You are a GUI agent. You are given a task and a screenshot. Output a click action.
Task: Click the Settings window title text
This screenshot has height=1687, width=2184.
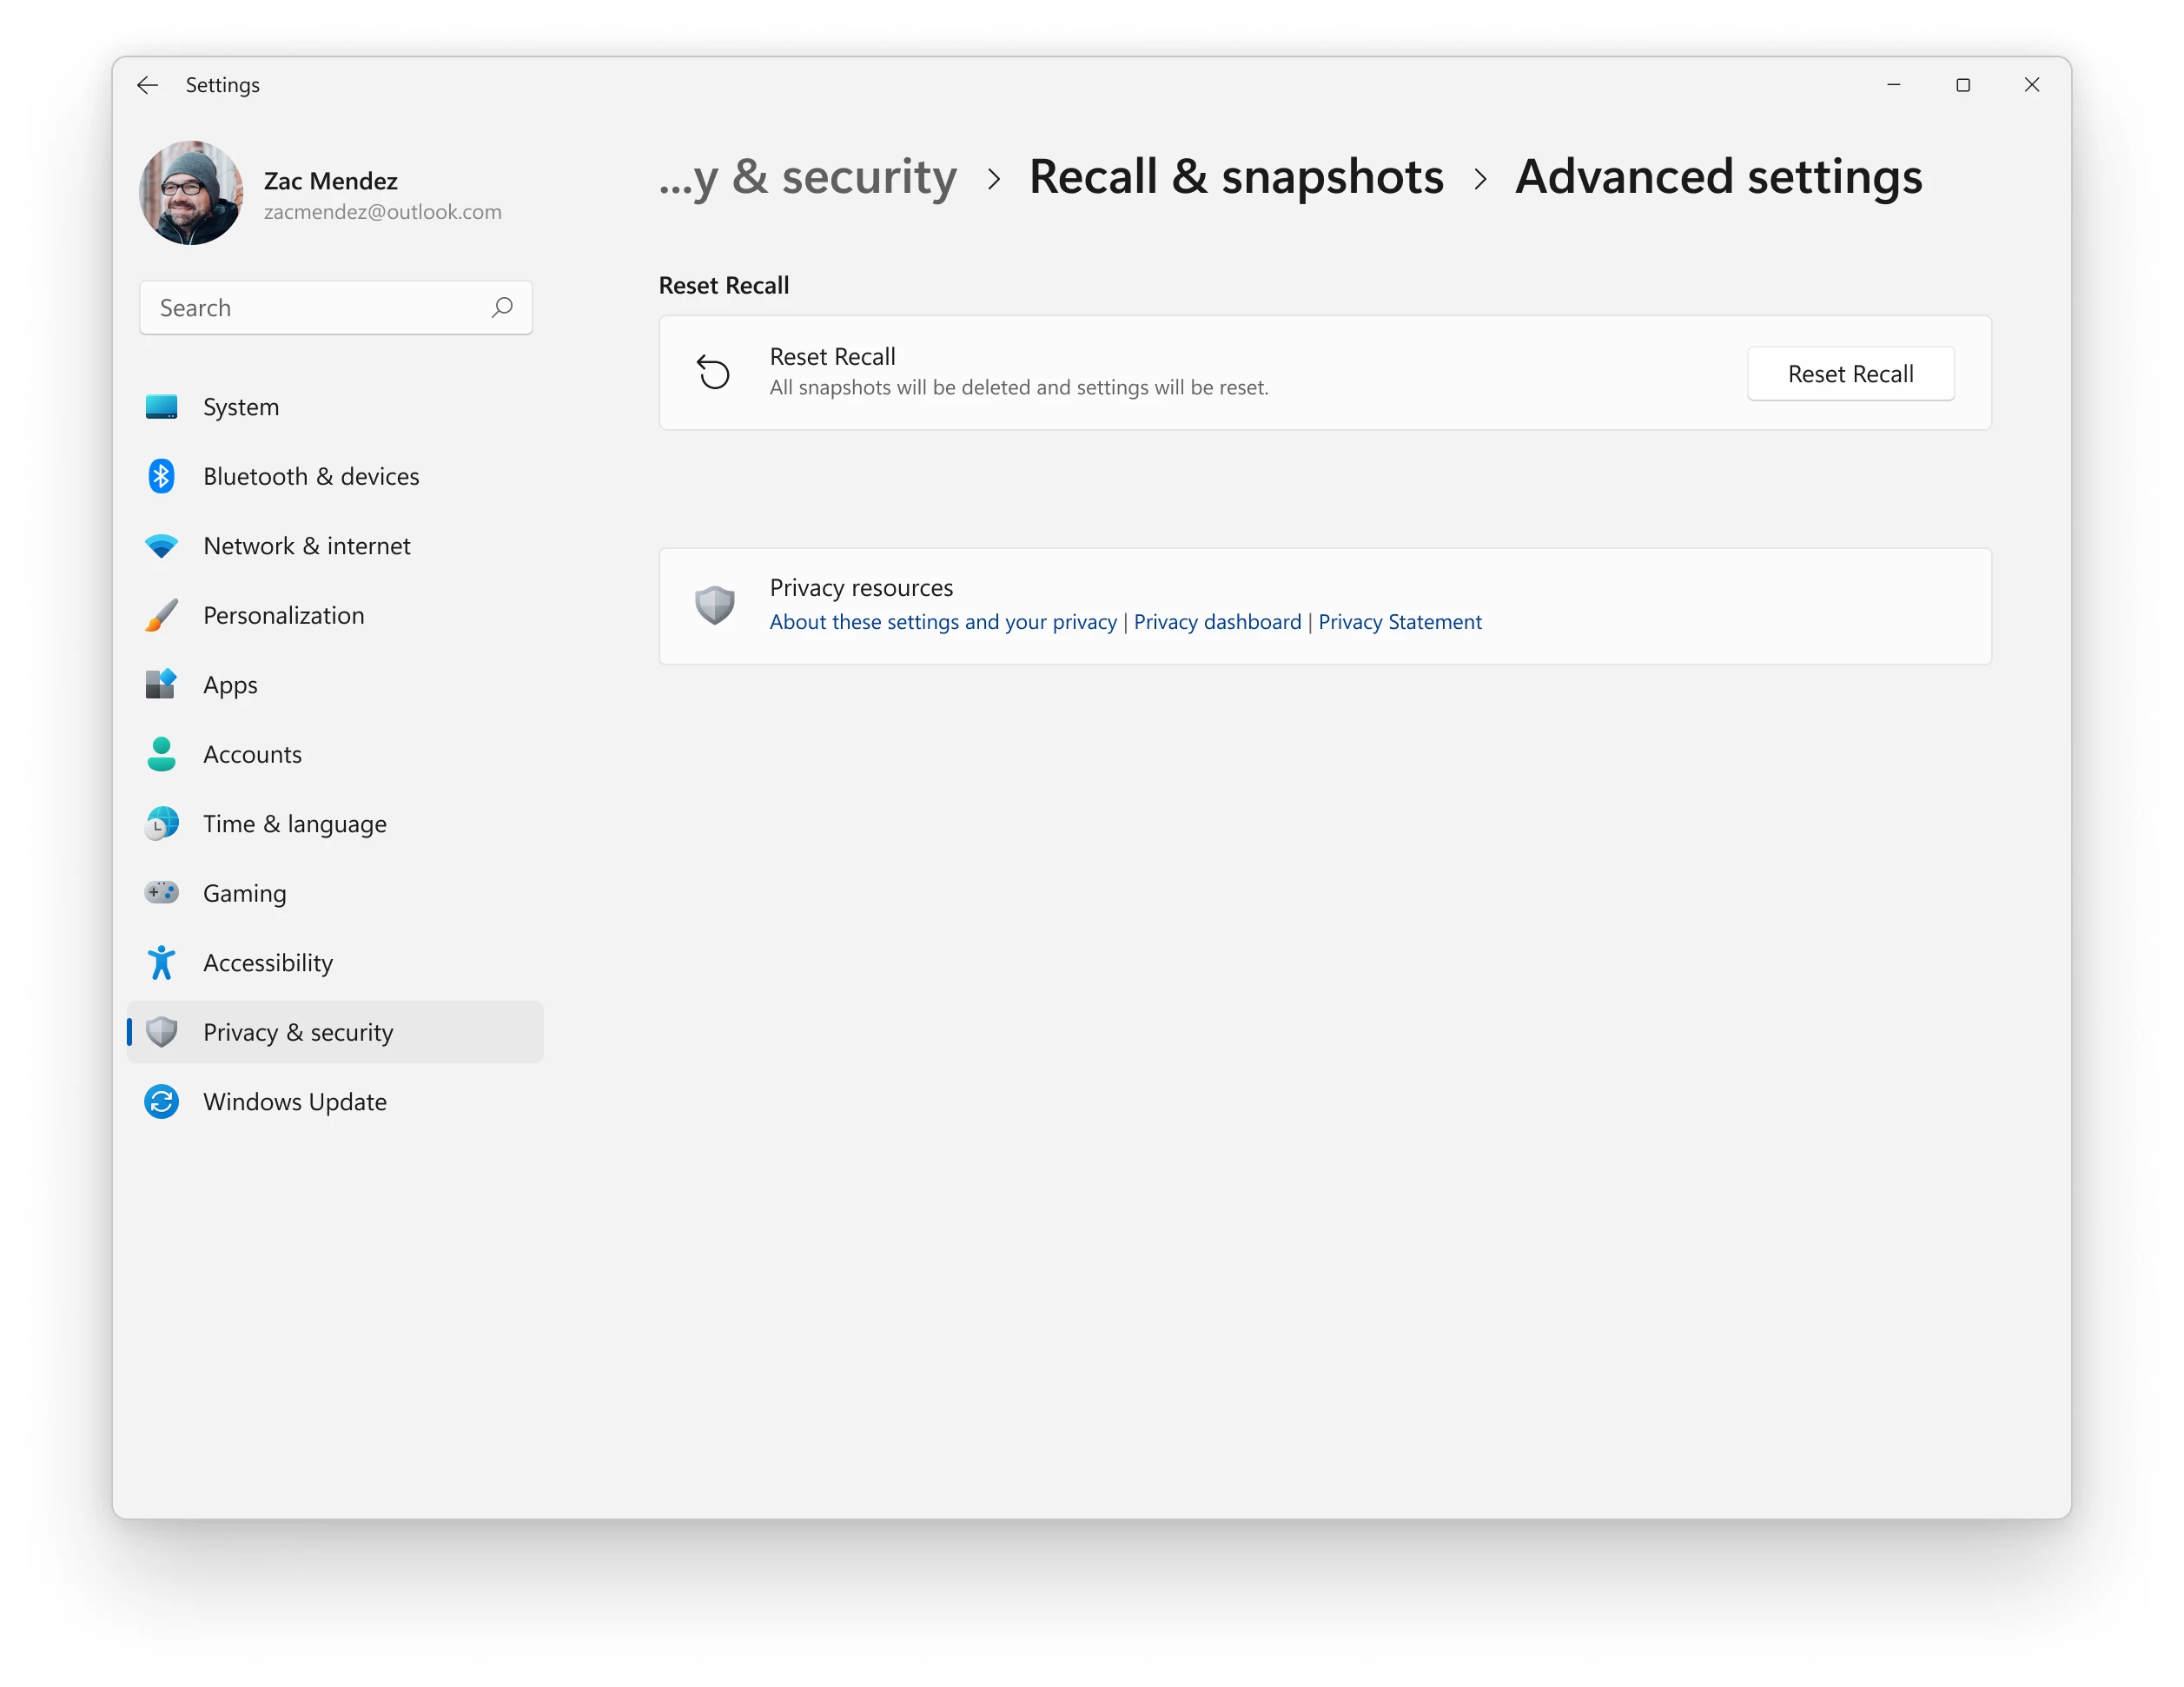pyautogui.click(x=222, y=85)
